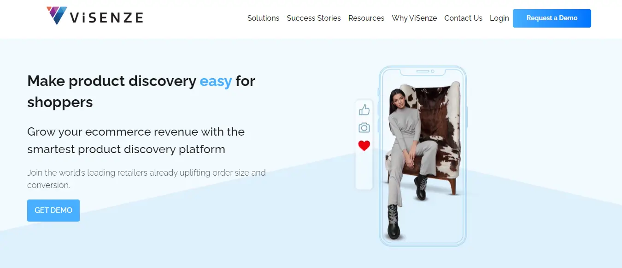Tap the red heart favorite icon
The height and width of the screenshot is (268, 622).
coord(364,146)
